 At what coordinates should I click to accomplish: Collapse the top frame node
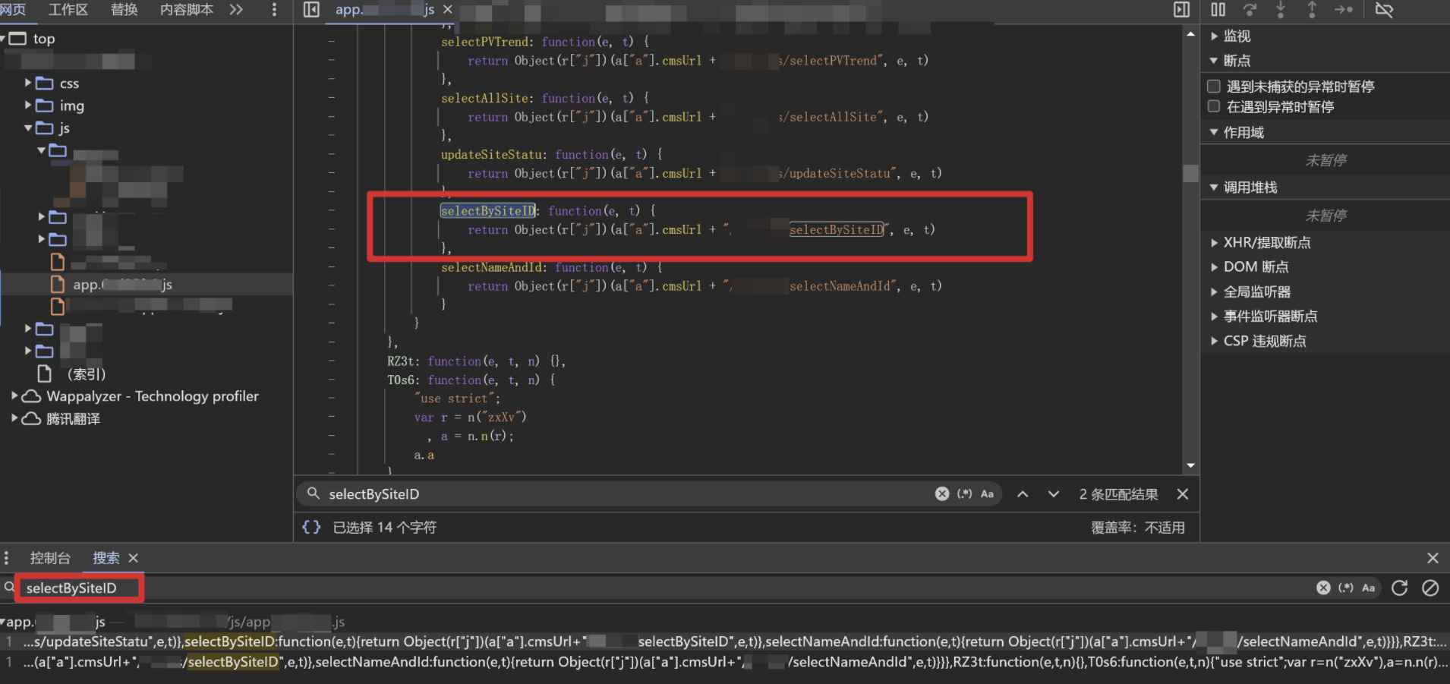[3, 39]
